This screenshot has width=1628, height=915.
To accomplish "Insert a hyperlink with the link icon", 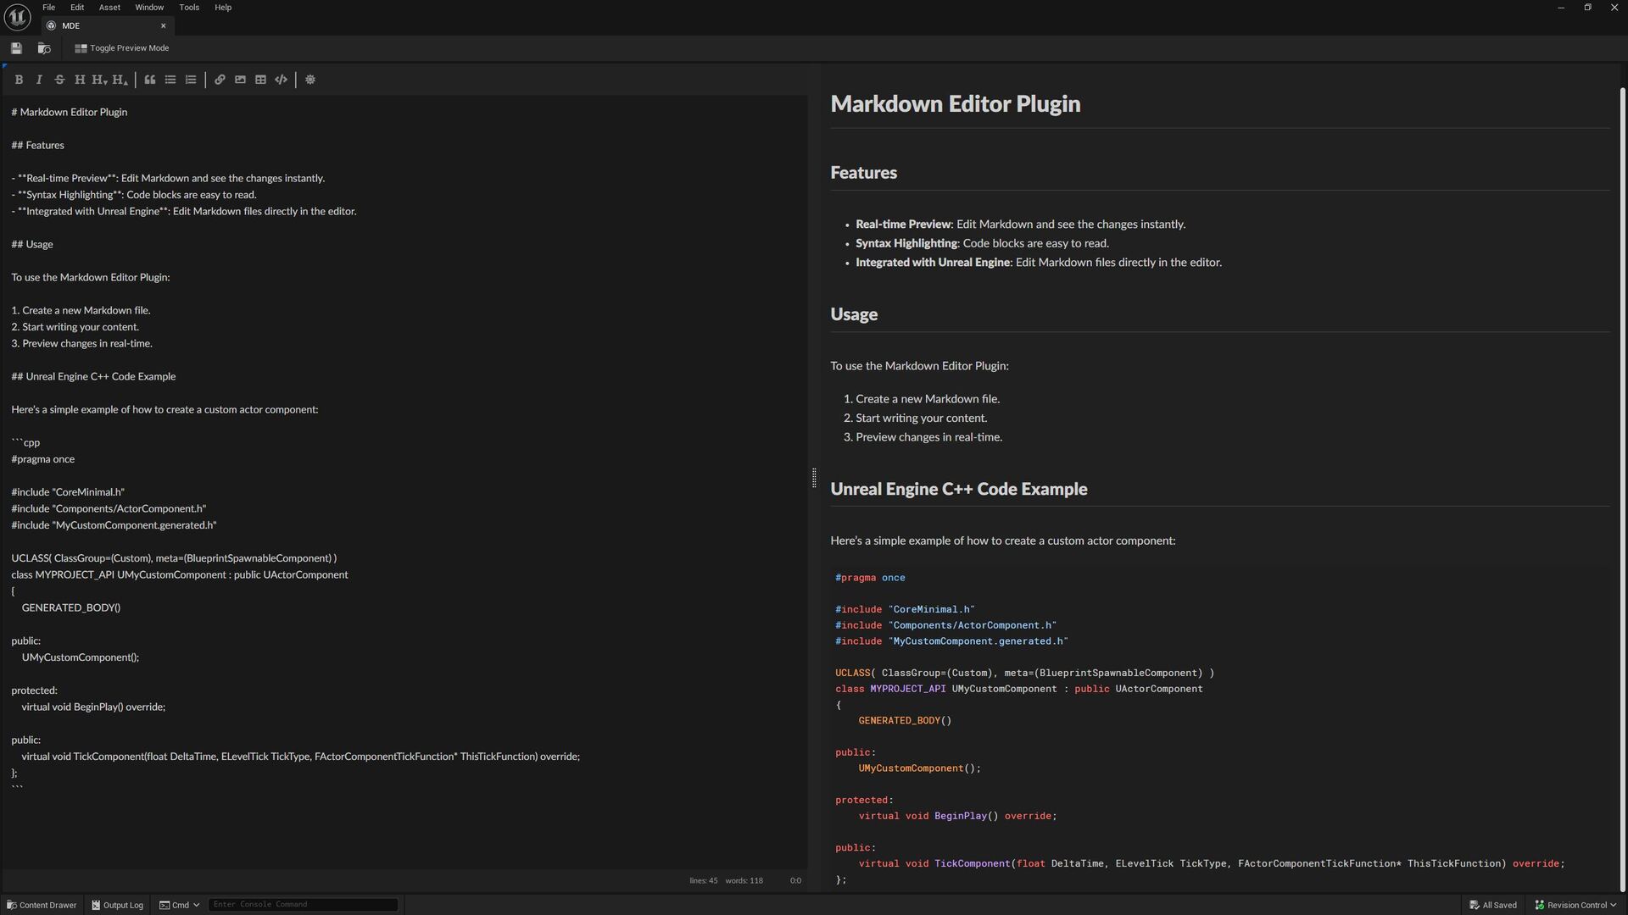I will 220,80.
